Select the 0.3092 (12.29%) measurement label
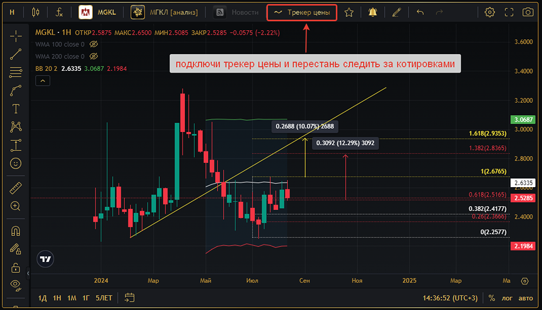Viewport: 542px width, 310px height. 345,143
